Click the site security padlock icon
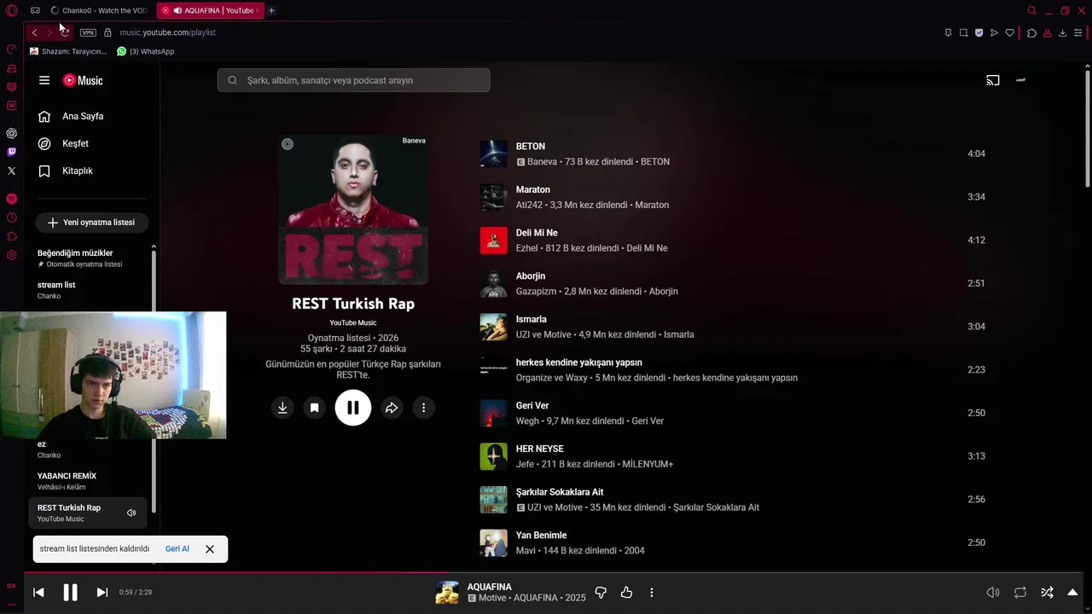 click(x=107, y=32)
